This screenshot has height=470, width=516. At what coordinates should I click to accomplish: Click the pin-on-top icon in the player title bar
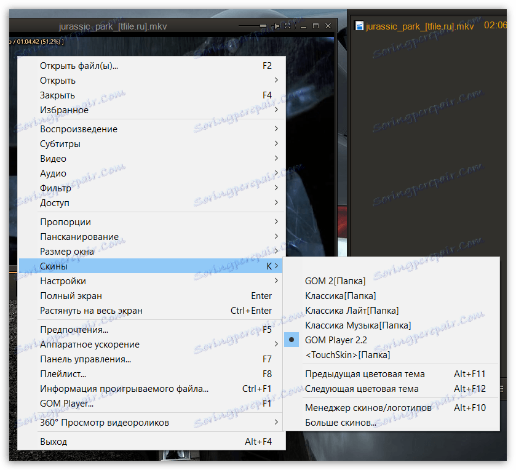(x=276, y=26)
